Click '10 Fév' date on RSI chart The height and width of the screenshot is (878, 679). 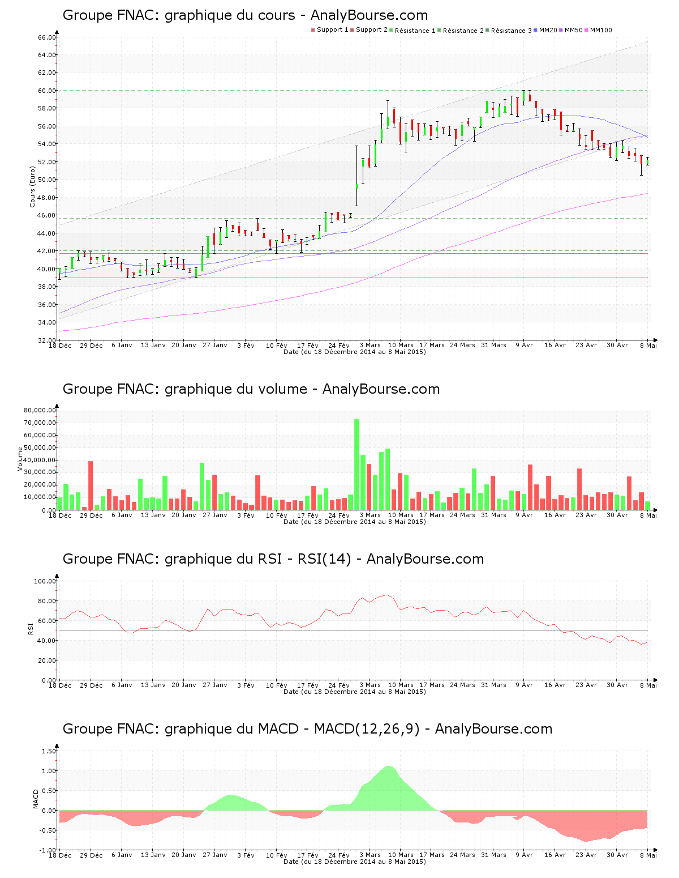277,685
